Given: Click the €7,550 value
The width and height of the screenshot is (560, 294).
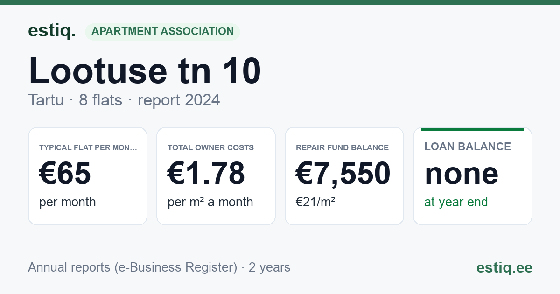Looking at the screenshot, I should click(343, 173).
